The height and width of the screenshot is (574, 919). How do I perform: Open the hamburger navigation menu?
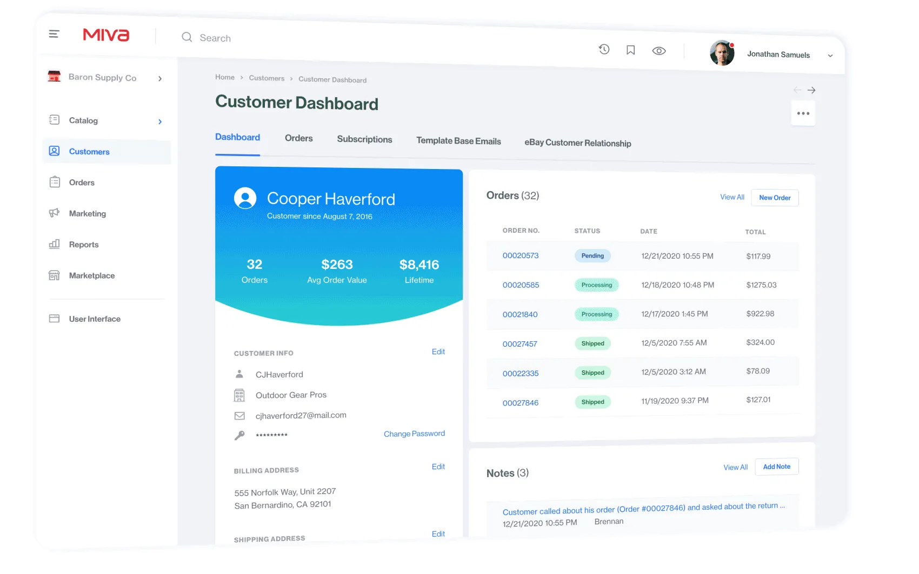coord(54,33)
